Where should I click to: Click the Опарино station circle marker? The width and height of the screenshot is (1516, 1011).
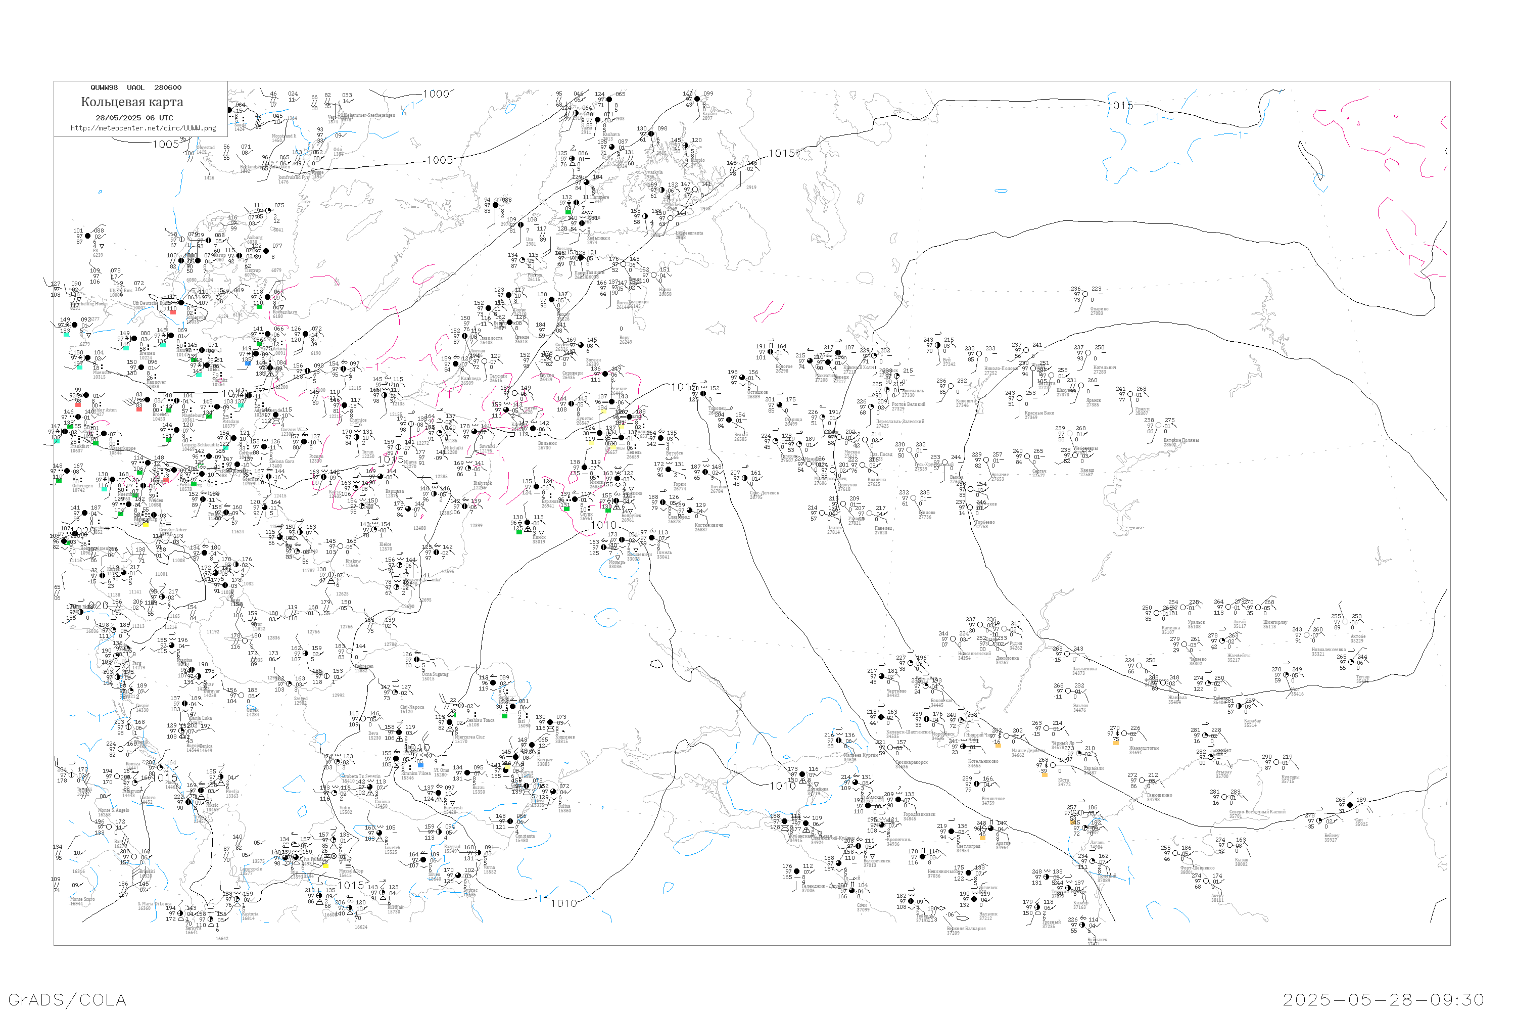click(x=1085, y=295)
